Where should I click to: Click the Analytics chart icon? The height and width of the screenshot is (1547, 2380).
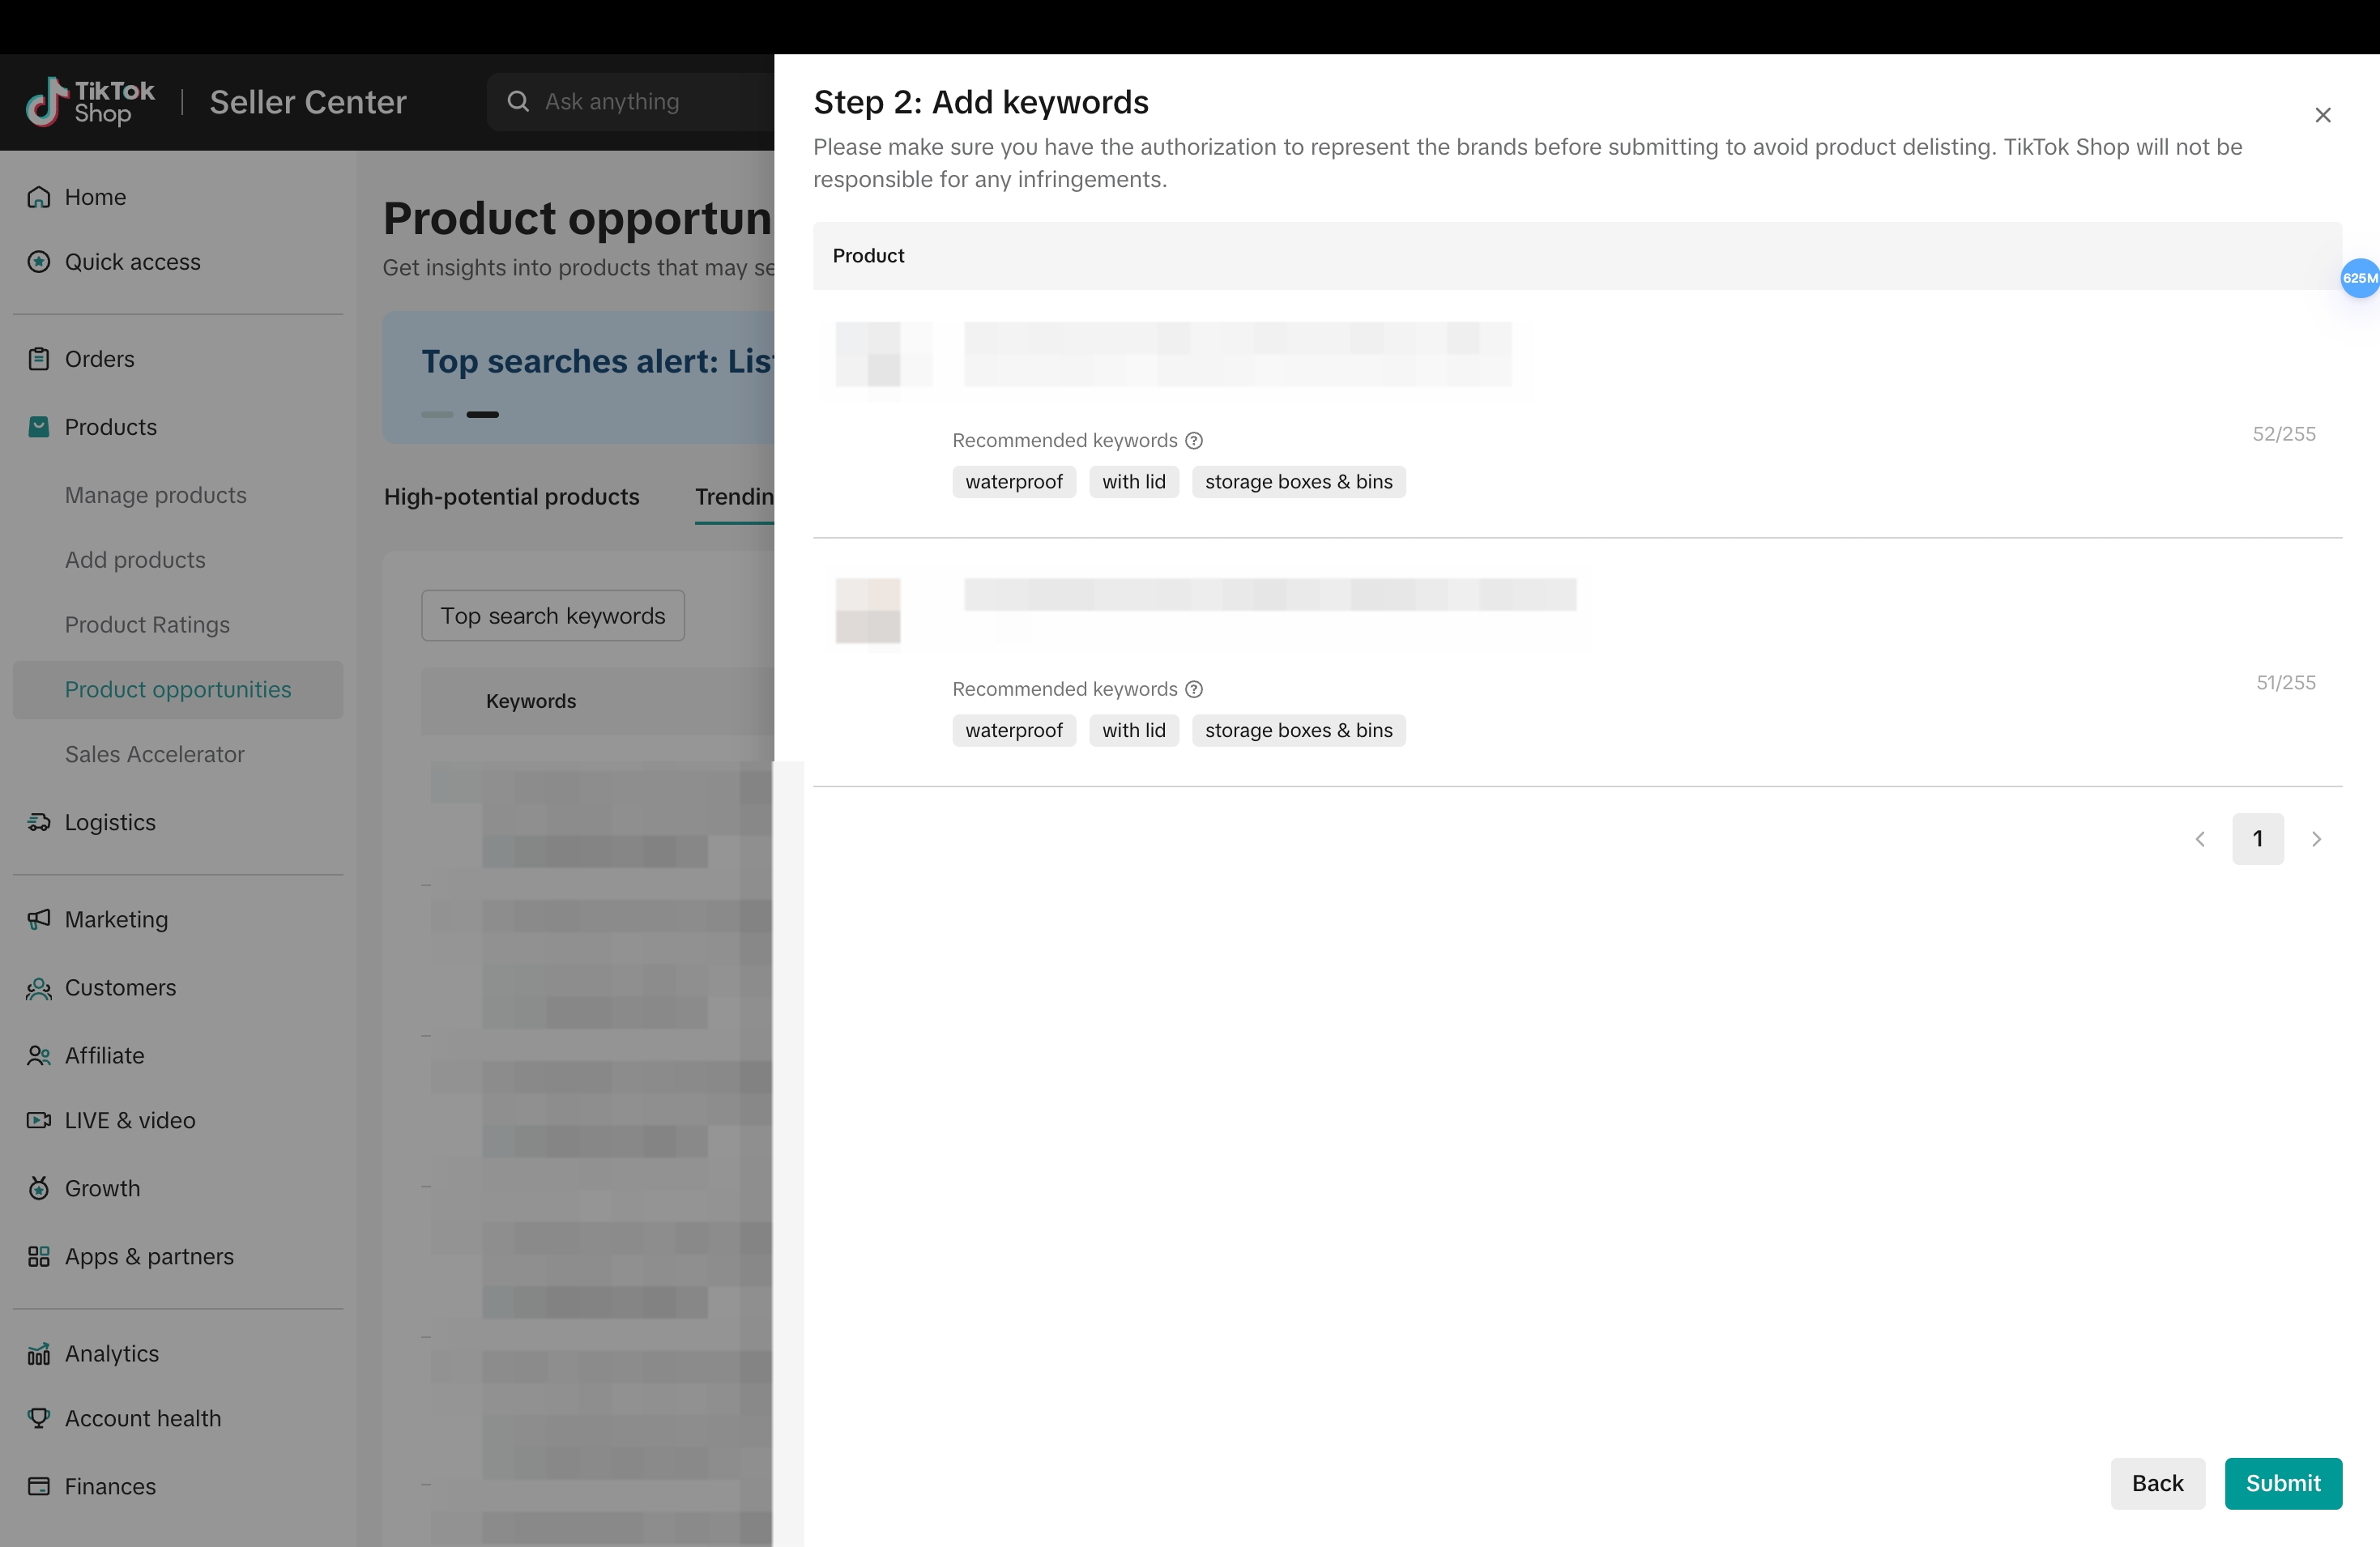(x=39, y=1354)
